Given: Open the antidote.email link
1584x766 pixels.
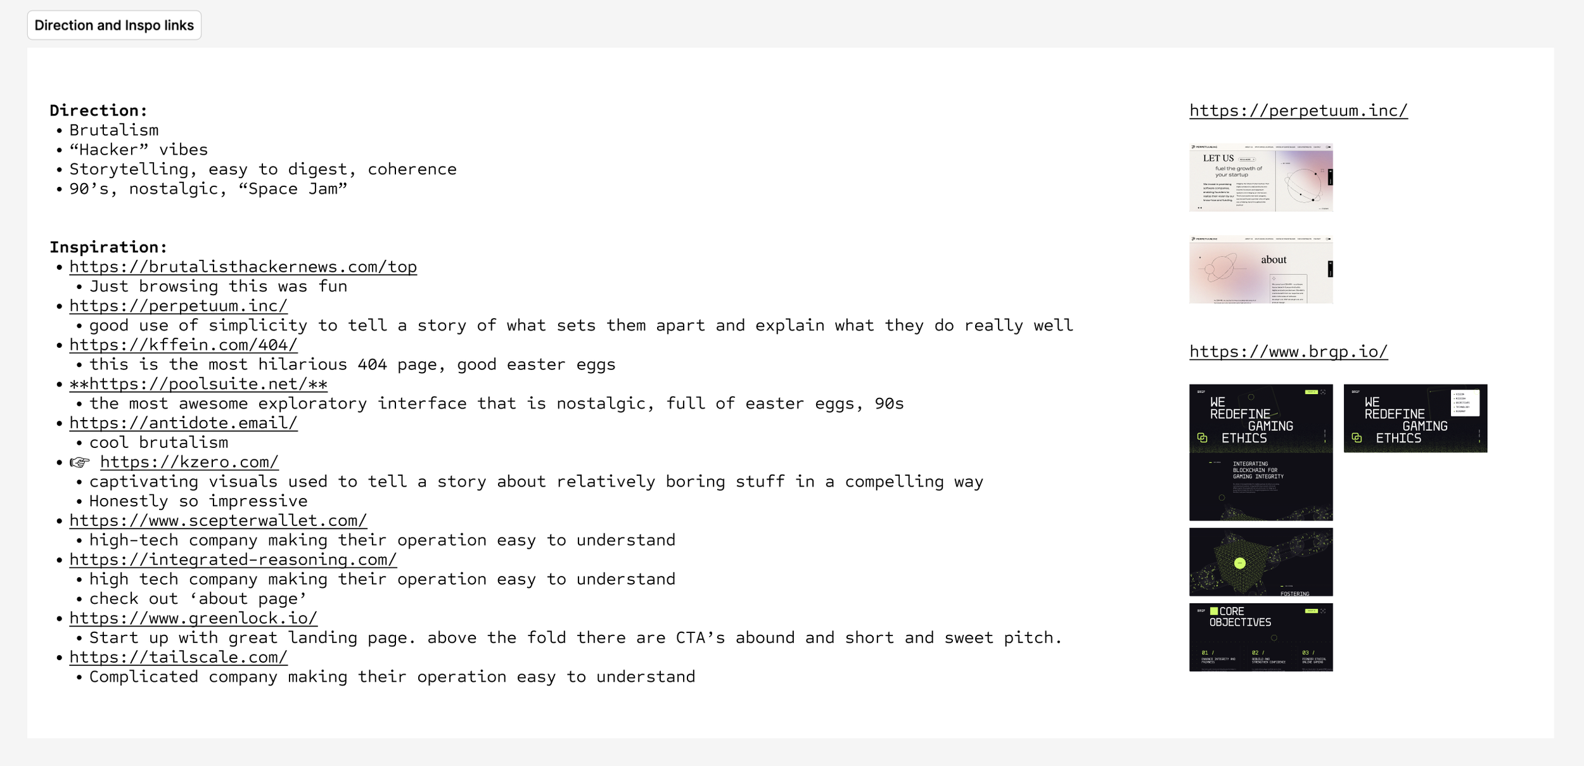Looking at the screenshot, I should pos(184,423).
